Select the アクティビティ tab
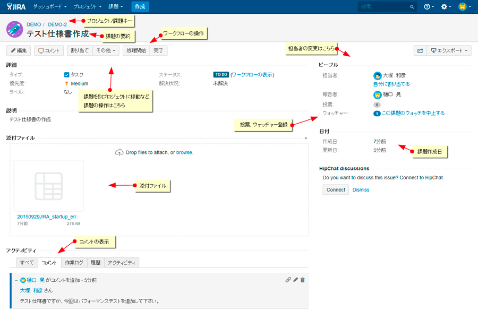This screenshot has width=478, height=311. (121, 263)
